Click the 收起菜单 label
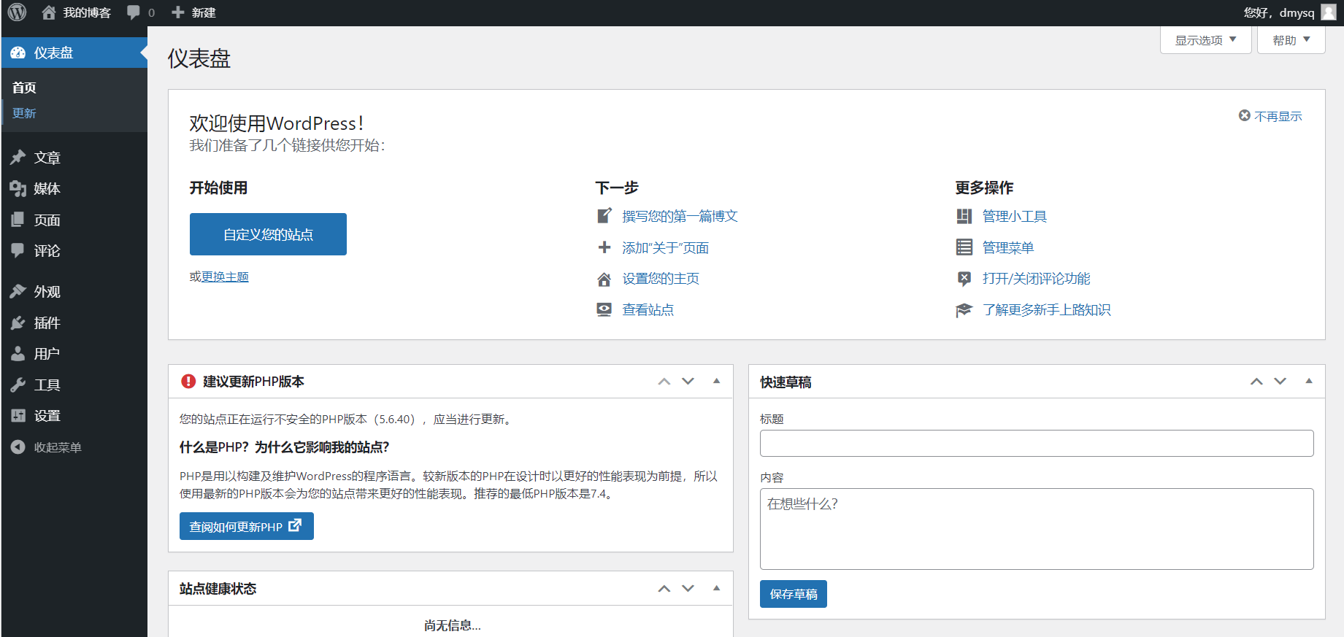1344x637 pixels. [58, 447]
